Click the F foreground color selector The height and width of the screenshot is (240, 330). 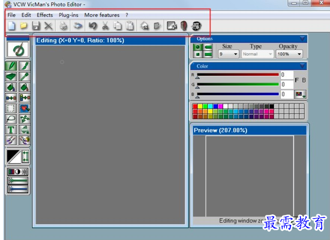tap(297, 81)
